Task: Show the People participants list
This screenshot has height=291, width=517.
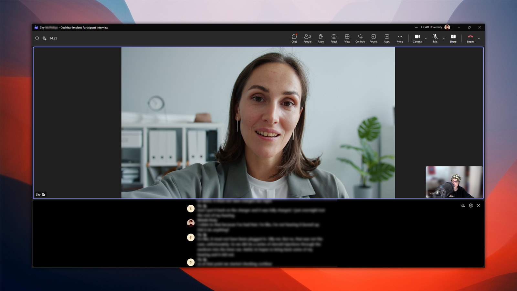Action: pos(307,38)
